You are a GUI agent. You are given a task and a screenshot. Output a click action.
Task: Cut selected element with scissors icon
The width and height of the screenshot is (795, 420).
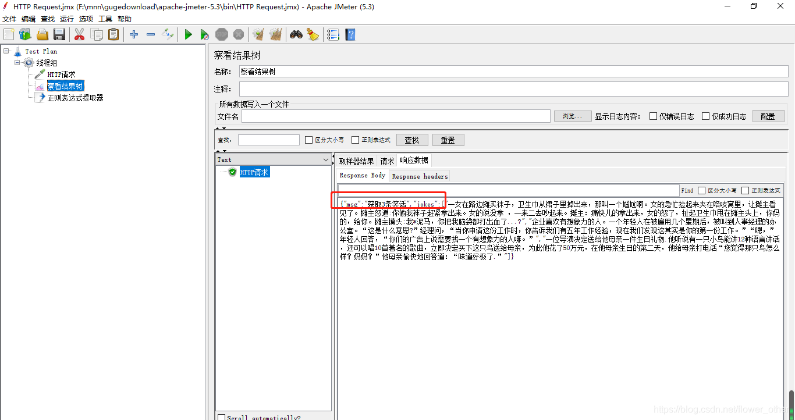(x=79, y=34)
